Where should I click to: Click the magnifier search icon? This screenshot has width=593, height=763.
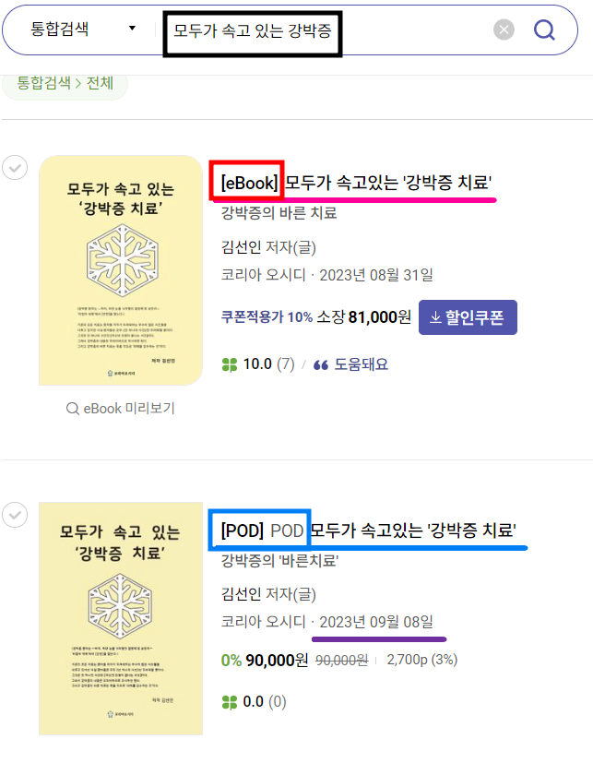(x=544, y=30)
